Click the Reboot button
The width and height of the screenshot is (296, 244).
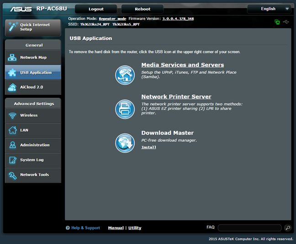143,9
